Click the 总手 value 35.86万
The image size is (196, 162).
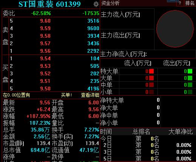[40, 130]
